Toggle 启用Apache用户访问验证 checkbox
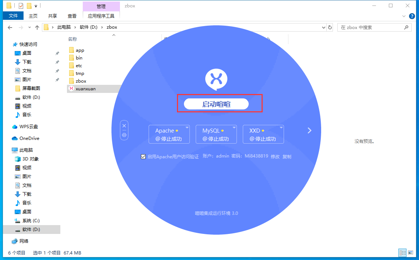This screenshot has height=260, width=419. (x=143, y=156)
